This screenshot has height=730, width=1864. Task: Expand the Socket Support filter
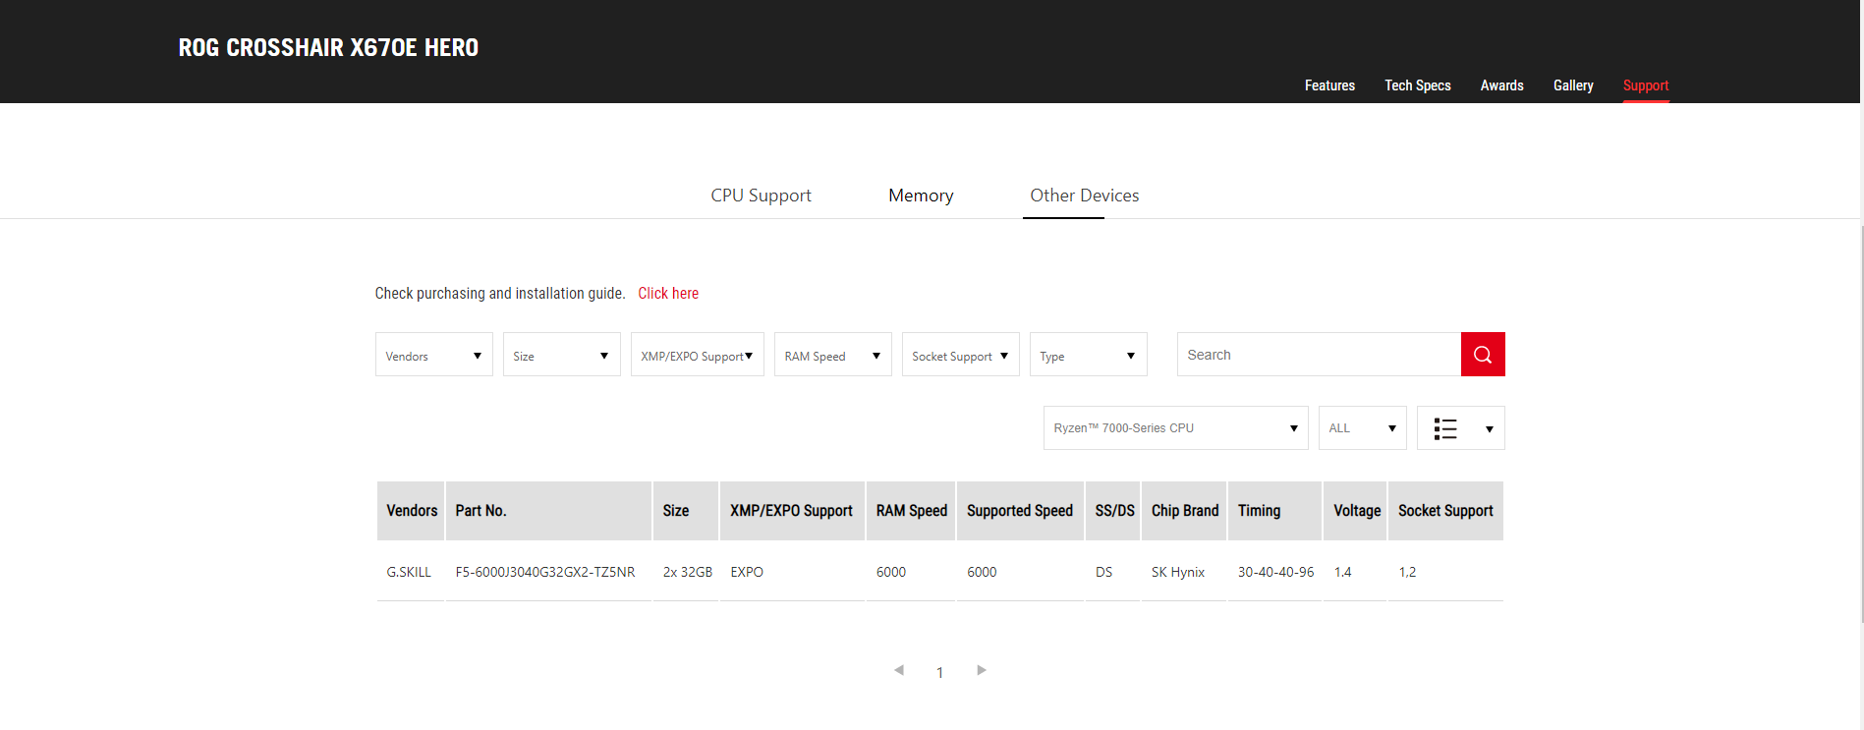coord(961,355)
